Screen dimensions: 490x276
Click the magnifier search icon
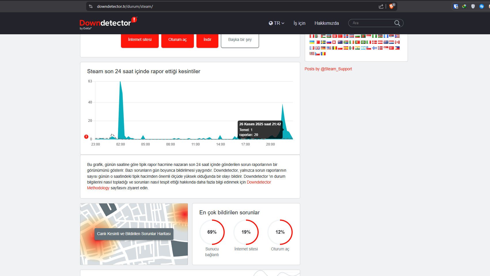[397, 23]
